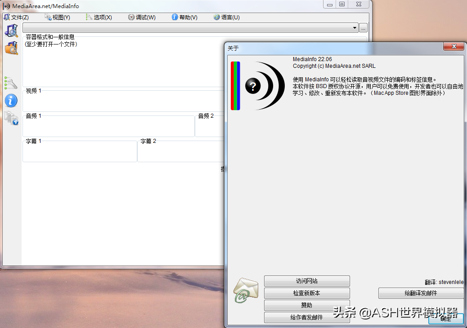Click the 访问网站 button

point(307,281)
